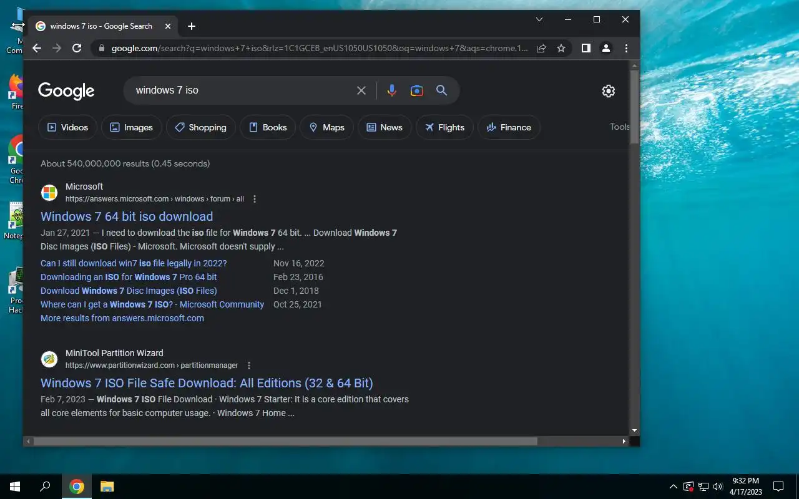The height and width of the screenshot is (499, 799).
Task: Reload the Google search page
Action: 77,48
